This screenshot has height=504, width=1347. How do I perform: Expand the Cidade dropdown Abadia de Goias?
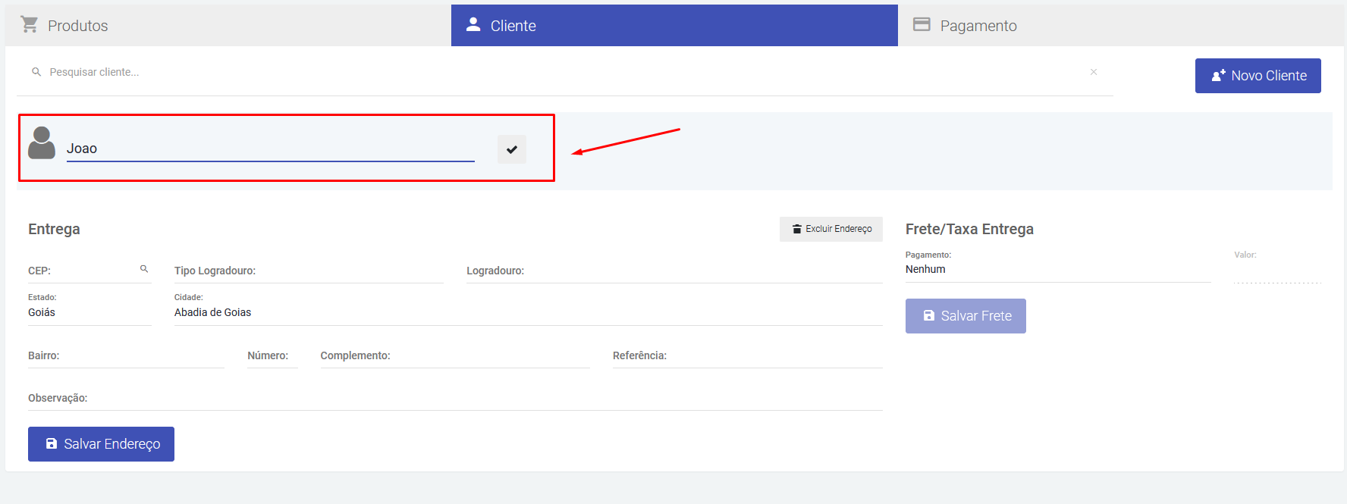[527, 312]
